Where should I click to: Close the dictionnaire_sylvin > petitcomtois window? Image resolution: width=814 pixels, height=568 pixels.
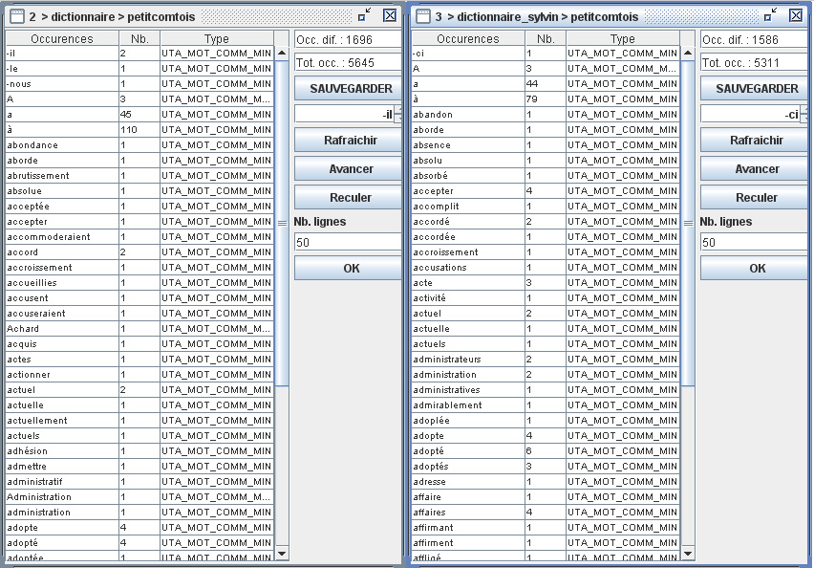795,15
